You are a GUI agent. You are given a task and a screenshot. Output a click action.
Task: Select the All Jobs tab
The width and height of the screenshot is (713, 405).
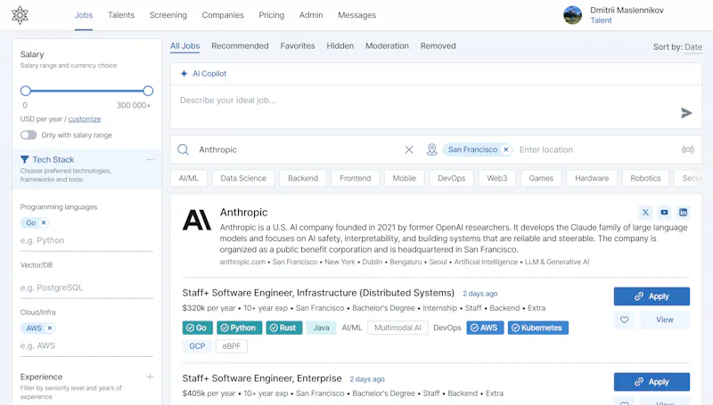coord(185,46)
